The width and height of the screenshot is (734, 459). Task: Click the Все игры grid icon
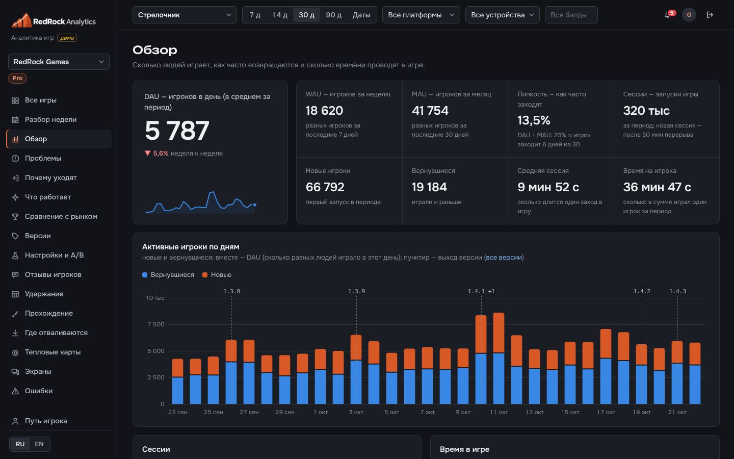15,100
